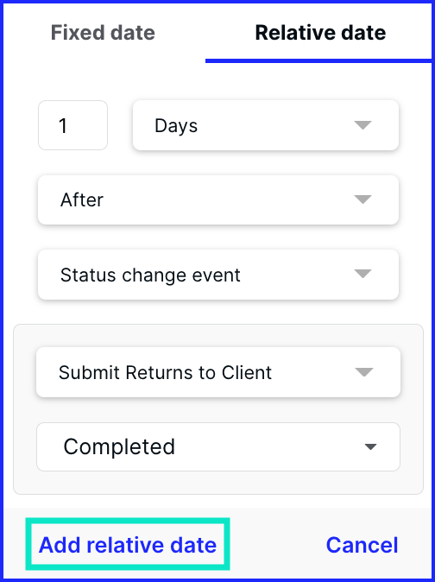The image size is (435, 582).
Task: Click the Submit Returns to Client label text
Action: (x=165, y=372)
